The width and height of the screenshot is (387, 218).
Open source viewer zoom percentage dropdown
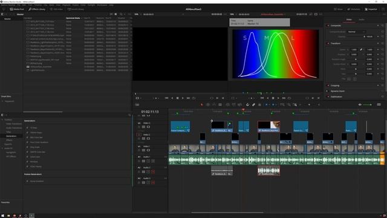pos(137,15)
